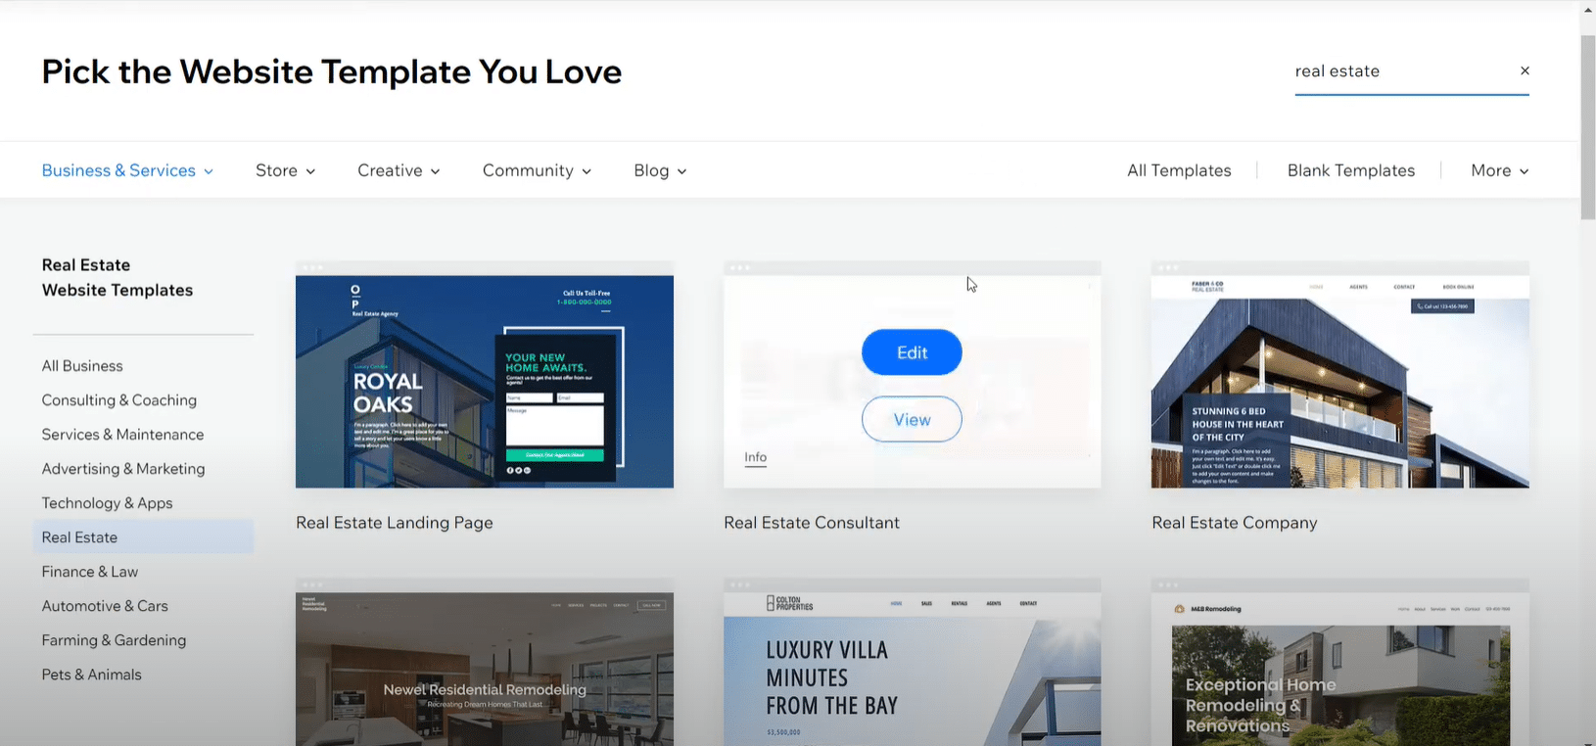Open the Store category dropdown
Image resolution: width=1596 pixels, height=746 pixels.
point(285,170)
